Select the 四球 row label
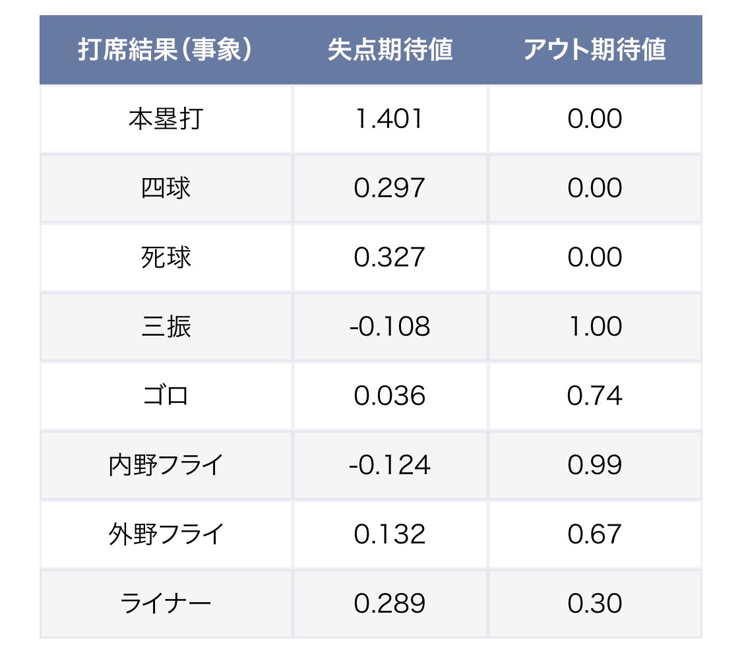This screenshot has height=655, width=742. coord(166,189)
